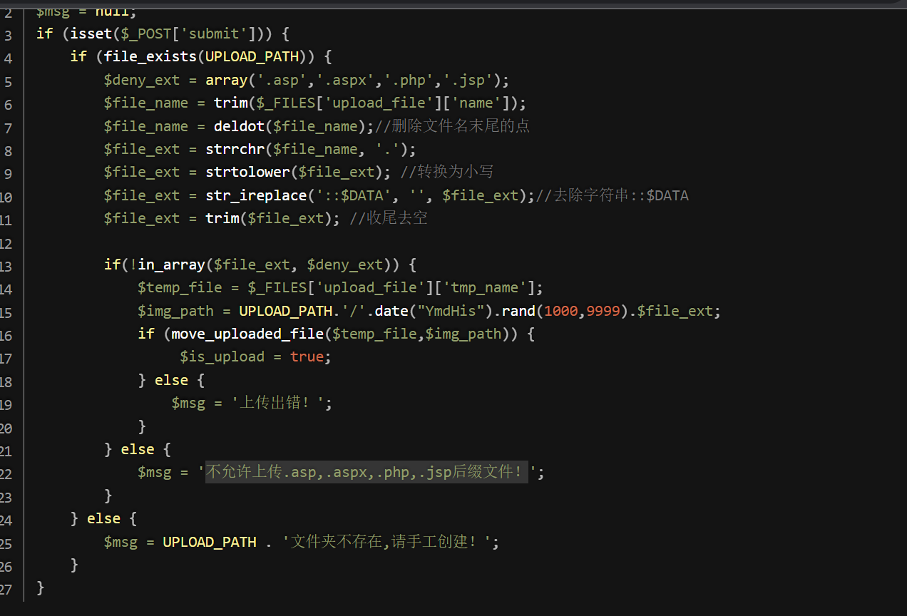Click the file_exists function call
The image size is (907, 616).
(x=150, y=56)
